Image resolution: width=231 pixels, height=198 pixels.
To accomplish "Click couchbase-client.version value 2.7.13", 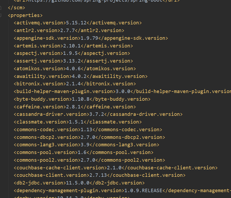I will (x=98, y=175).
